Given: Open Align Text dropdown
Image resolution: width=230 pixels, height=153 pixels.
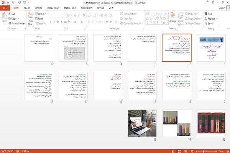Looking at the screenshot, I should [x=127, y=19].
